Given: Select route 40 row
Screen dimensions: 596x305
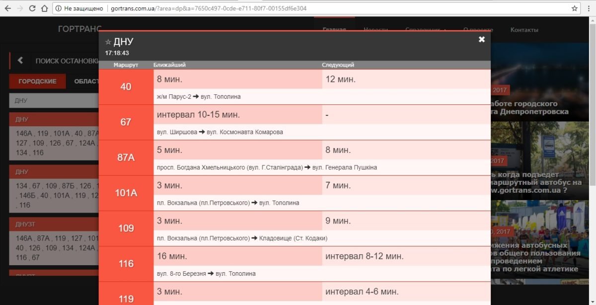Looking at the screenshot, I should point(126,86).
